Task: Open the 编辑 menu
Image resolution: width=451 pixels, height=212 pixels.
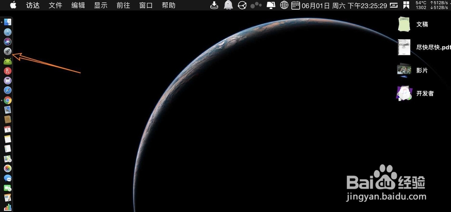Action: [x=78, y=5]
